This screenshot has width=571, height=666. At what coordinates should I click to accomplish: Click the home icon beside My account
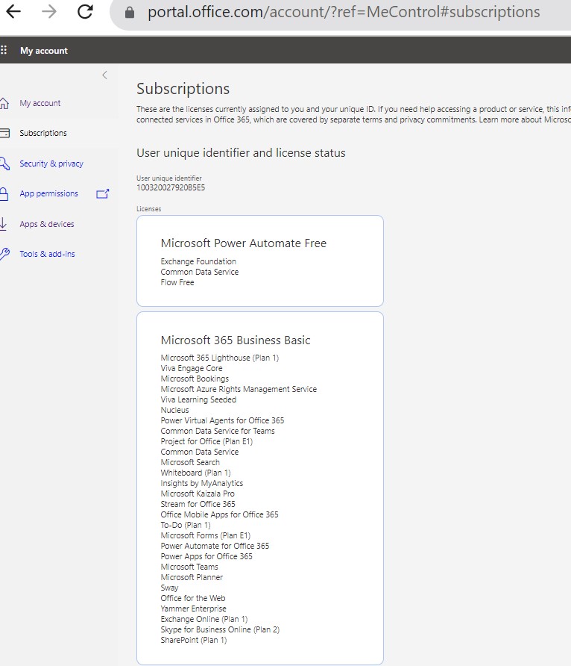4,103
